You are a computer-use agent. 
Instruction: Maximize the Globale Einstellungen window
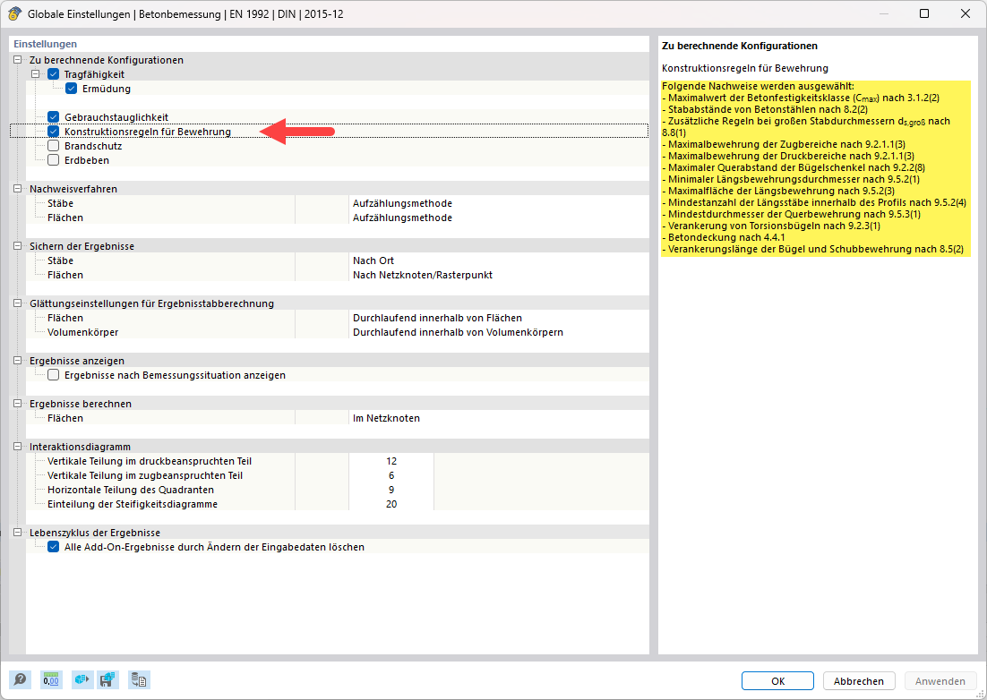924,14
